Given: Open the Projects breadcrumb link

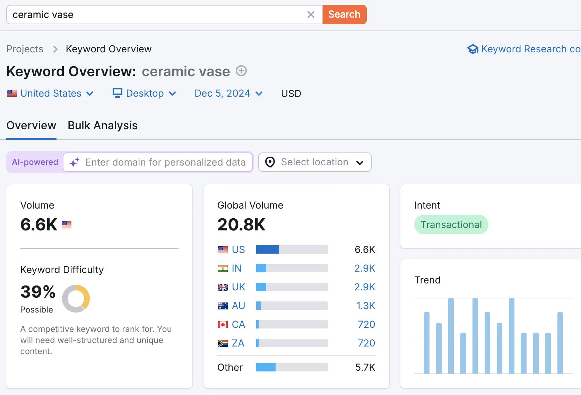Looking at the screenshot, I should coord(25,49).
